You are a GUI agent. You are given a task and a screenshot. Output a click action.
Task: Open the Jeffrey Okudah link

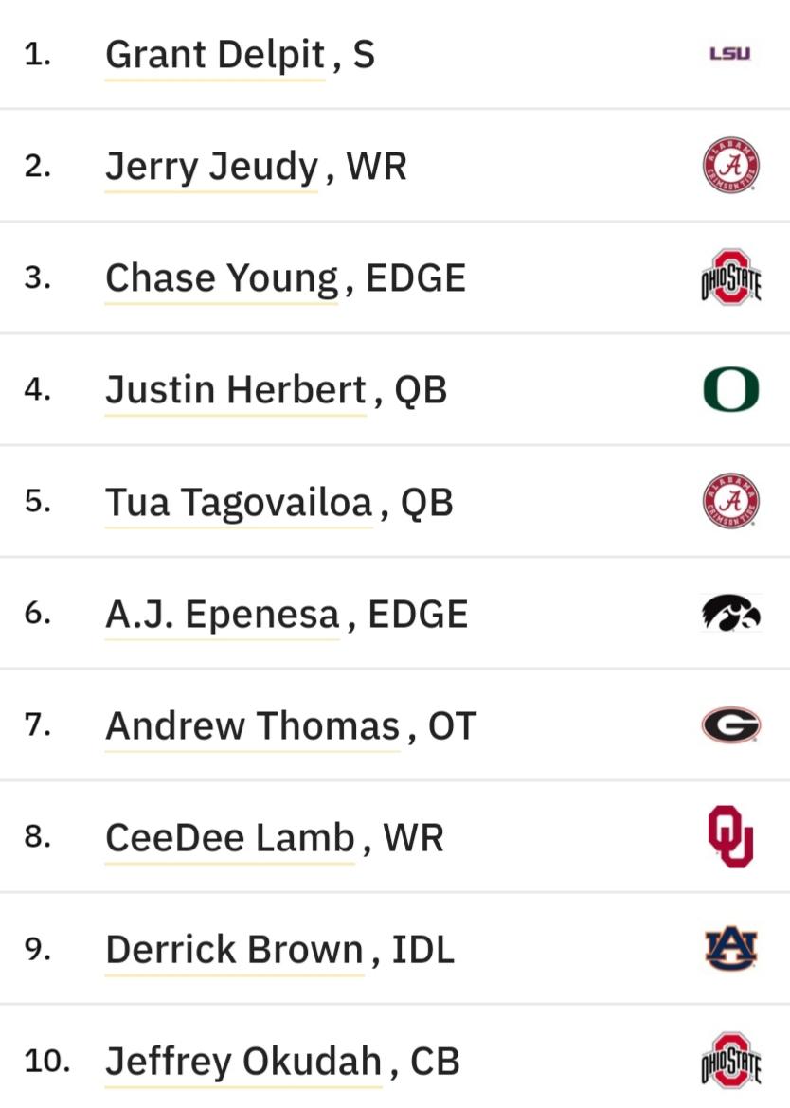pyautogui.click(x=243, y=1062)
